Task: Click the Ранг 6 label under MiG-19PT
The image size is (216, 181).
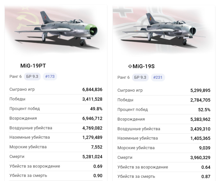Action: [x=16, y=77]
